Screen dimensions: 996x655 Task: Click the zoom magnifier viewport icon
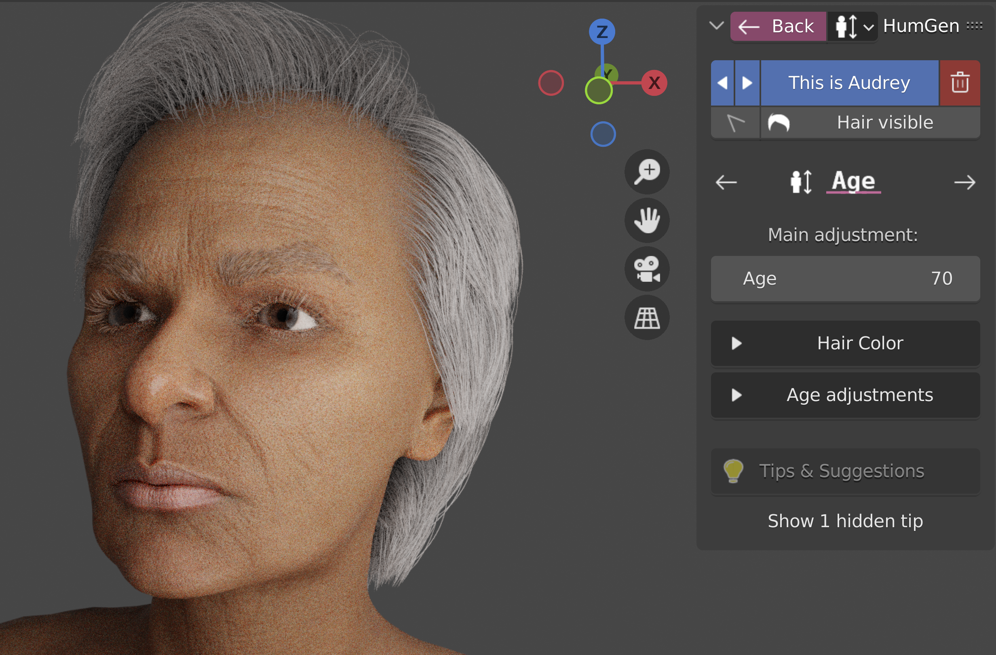pos(647,171)
